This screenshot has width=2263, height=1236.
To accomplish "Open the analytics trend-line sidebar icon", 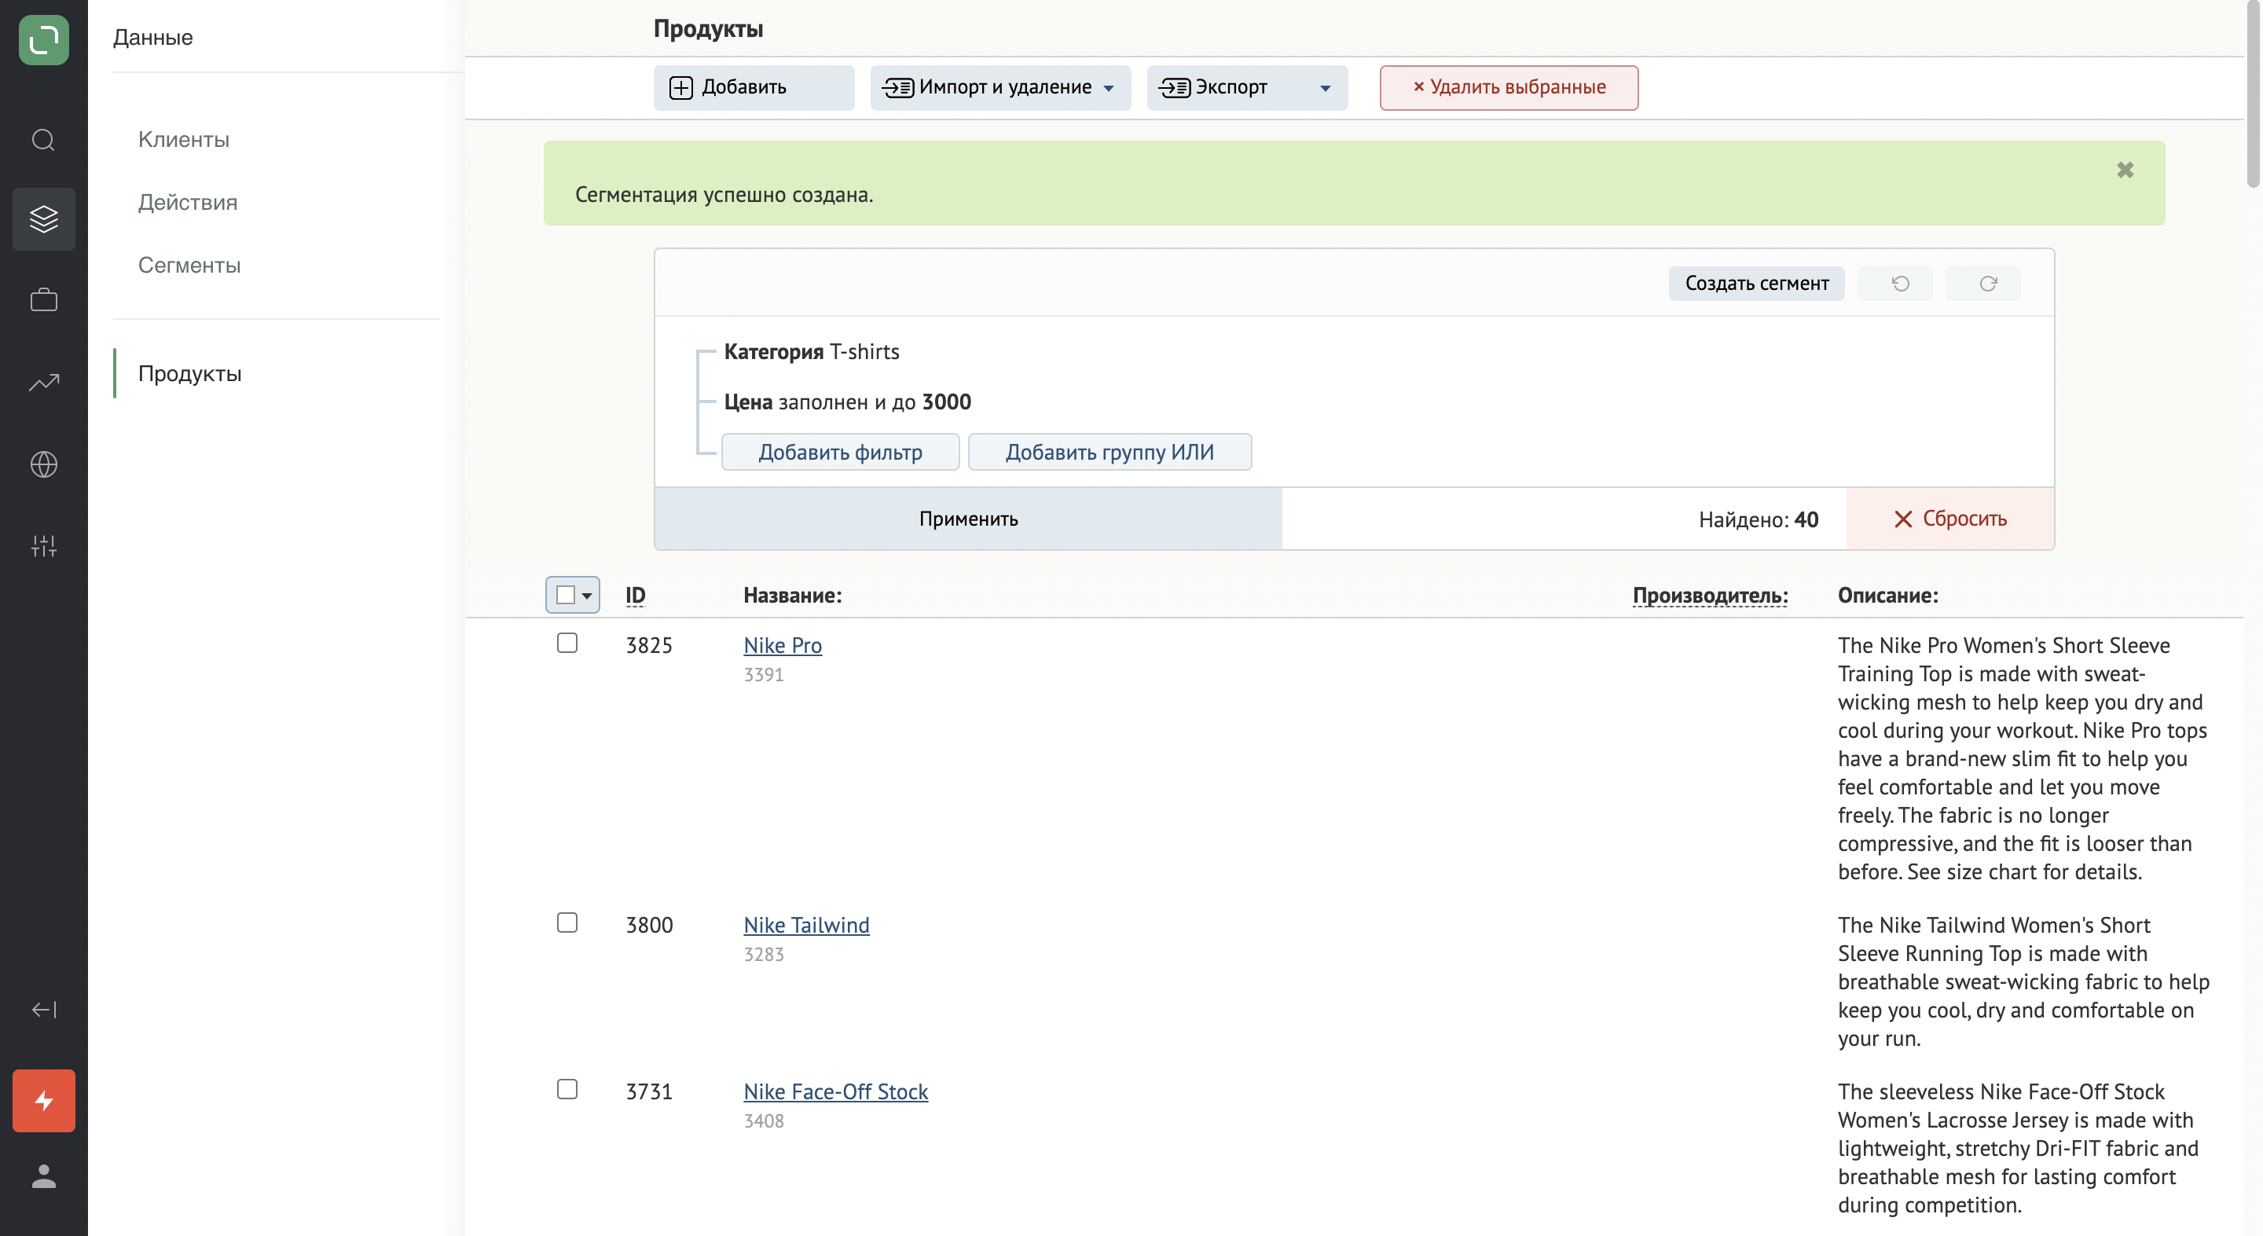I will tap(43, 382).
